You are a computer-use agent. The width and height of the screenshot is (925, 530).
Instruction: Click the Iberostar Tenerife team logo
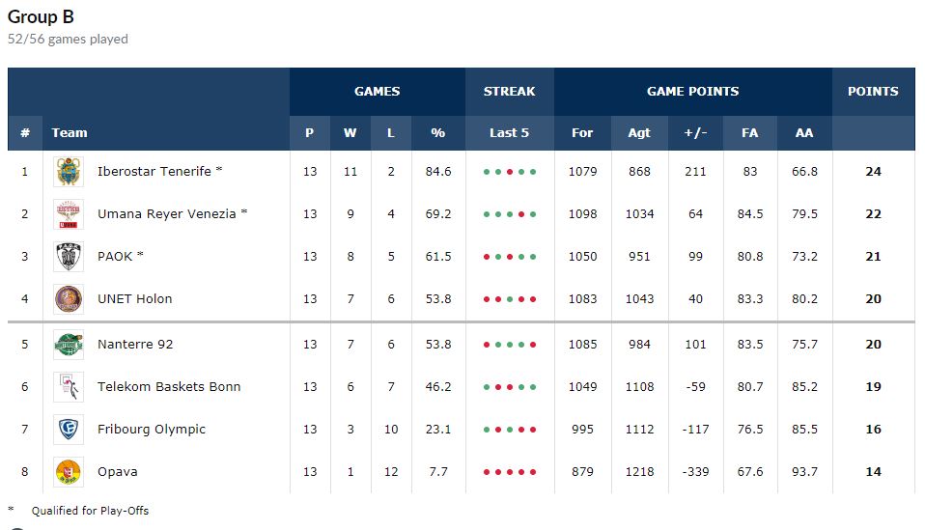(x=69, y=172)
